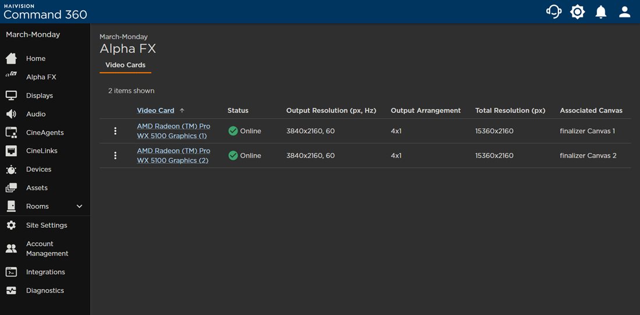The width and height of the screenshot is (640, 315).
Task: Expand the Rooms chevron
Action: (x=80, y=206)
